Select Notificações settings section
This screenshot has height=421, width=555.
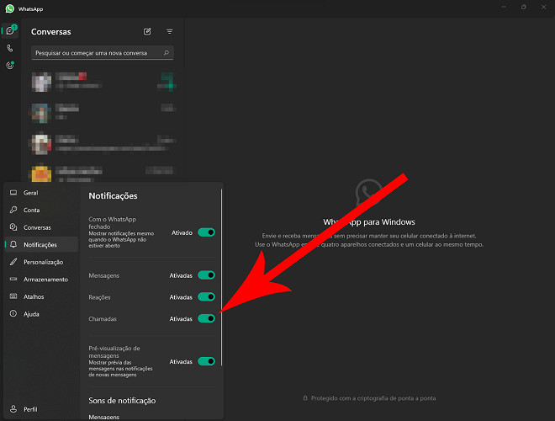tap(41, 244)
